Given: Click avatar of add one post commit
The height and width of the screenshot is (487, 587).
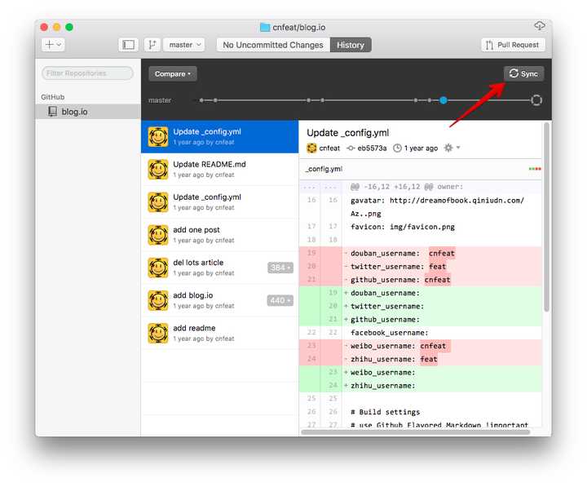Looking at the screenshot, I should pos(158,235).
